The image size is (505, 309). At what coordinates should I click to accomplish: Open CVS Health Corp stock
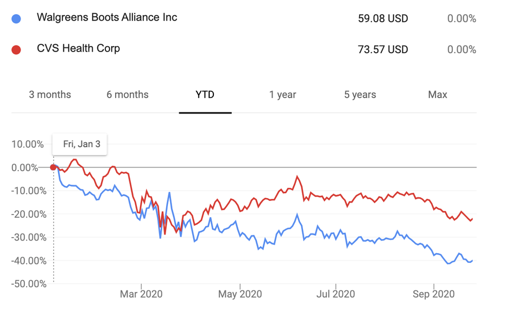(x=78, y=48)
